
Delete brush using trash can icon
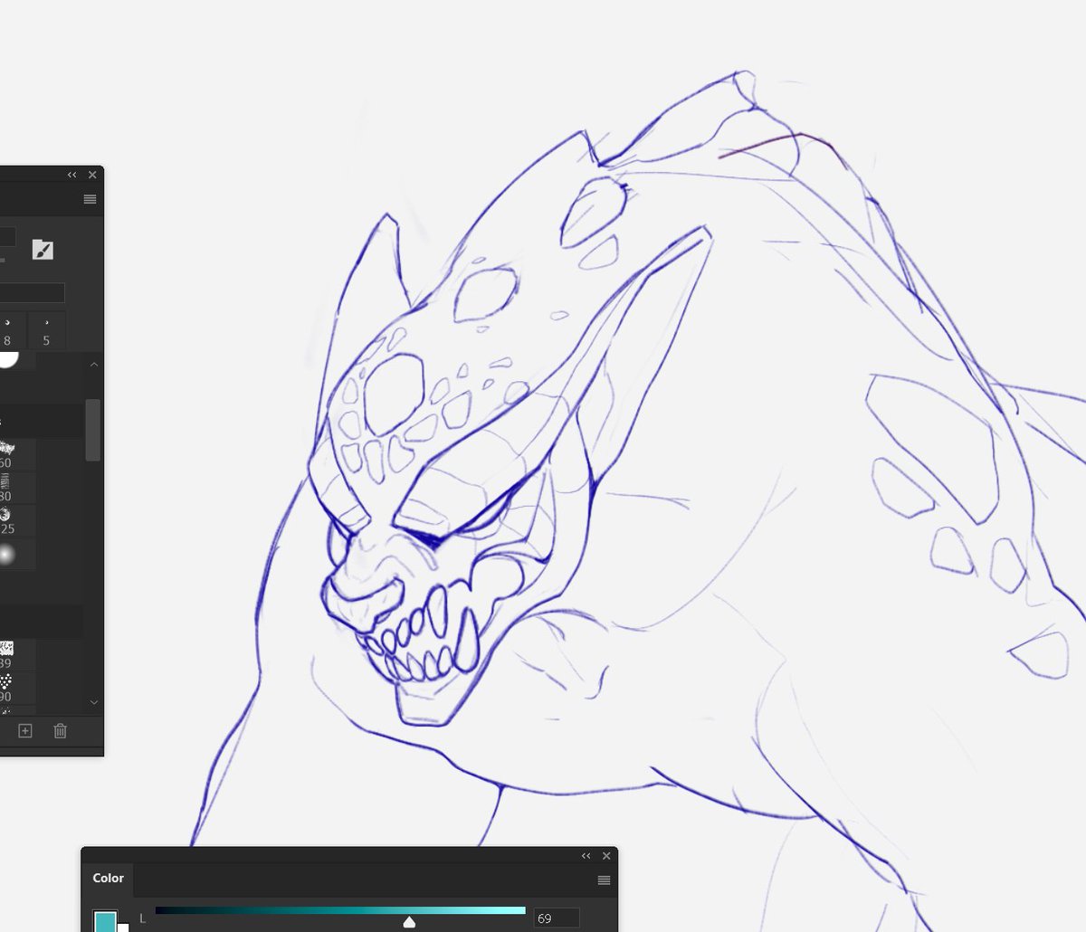(x=60, y=731)
